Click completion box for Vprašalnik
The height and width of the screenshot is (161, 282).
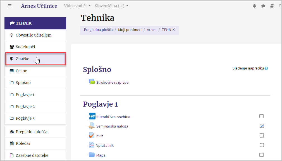262,145
